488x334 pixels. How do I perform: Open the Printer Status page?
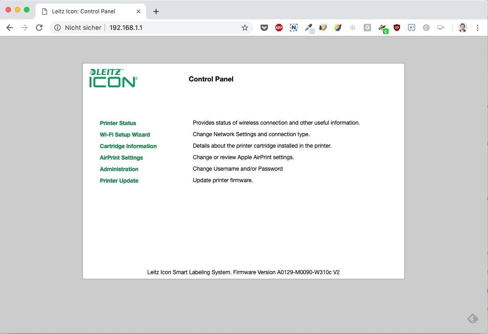click(x=118, y=123)
